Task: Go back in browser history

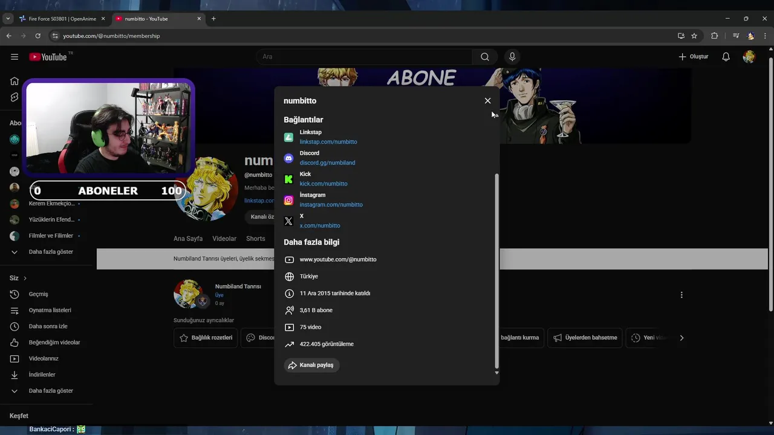Action: pyautogui.click(x=8, y=36)
